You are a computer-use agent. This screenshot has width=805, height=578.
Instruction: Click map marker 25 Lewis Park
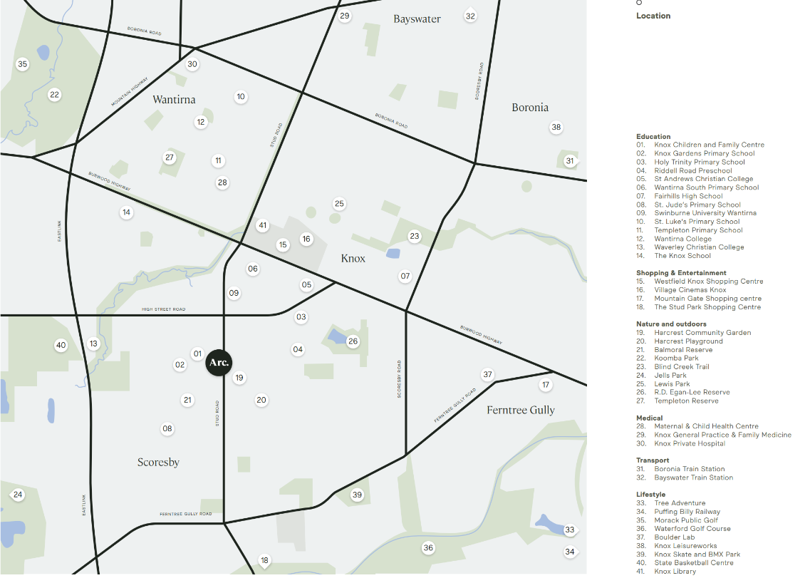[339, 203]
